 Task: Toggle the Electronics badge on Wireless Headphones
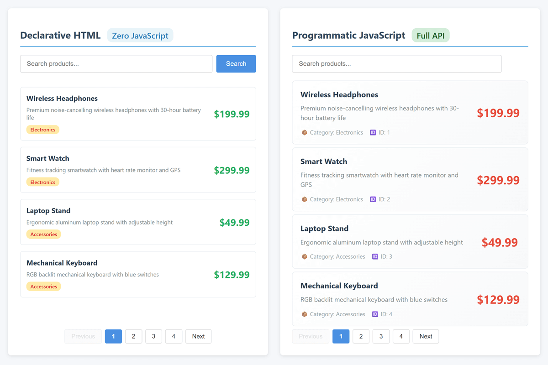42,130
